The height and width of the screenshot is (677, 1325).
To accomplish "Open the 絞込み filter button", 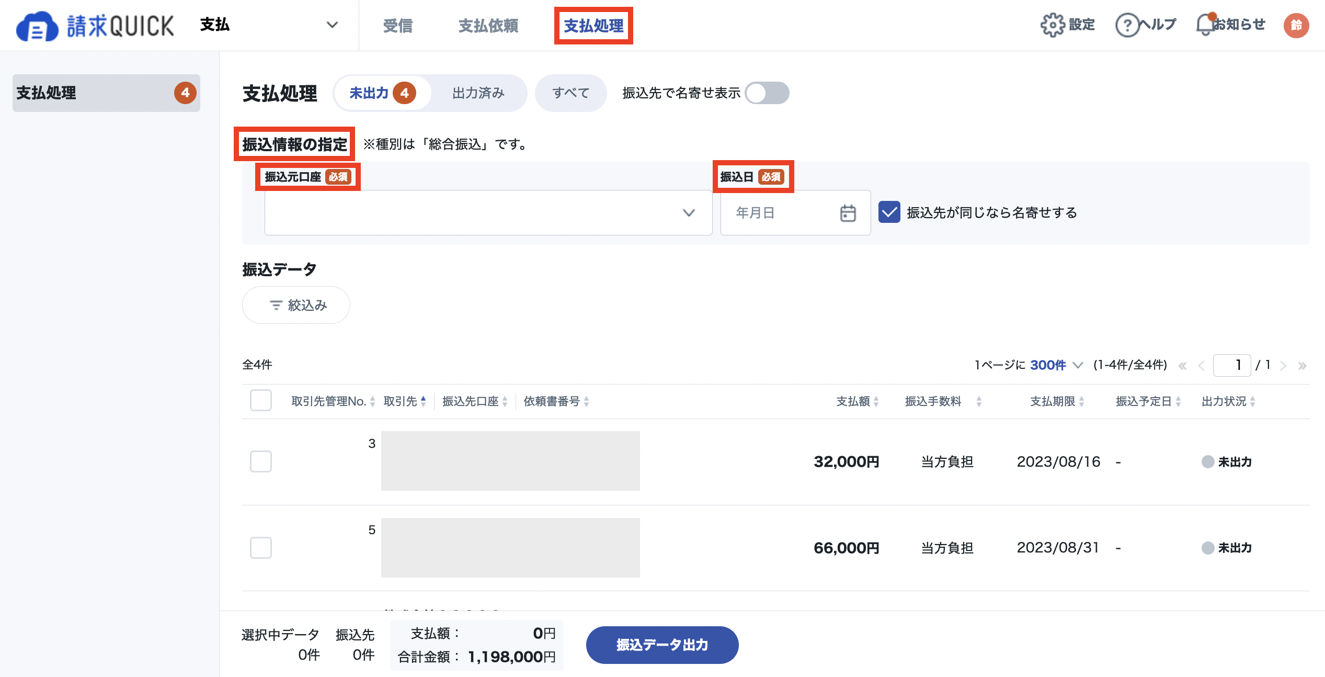I will click(x=296, y=305).
